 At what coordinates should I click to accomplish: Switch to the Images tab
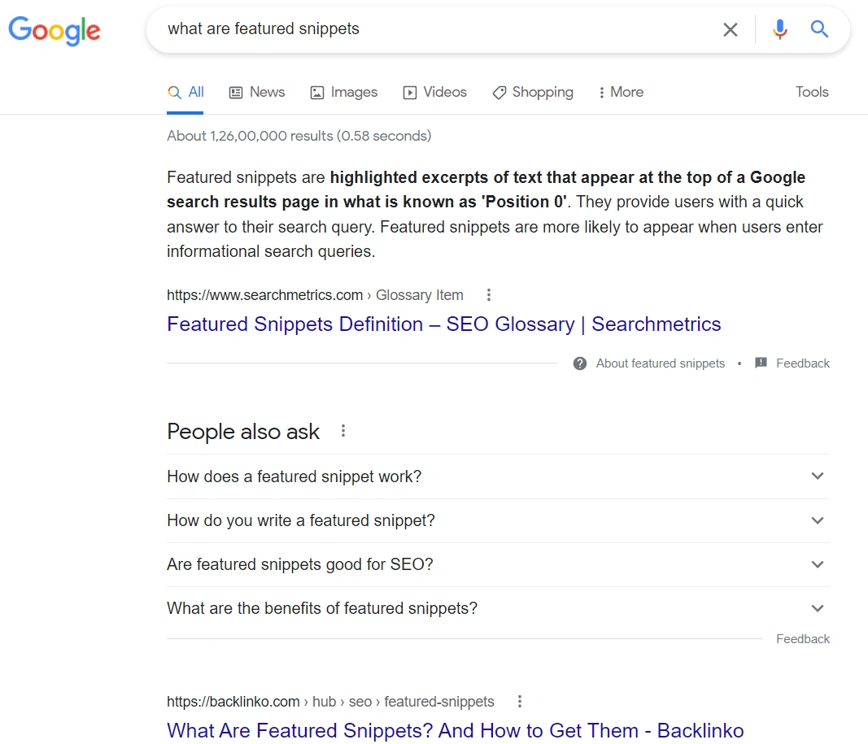tap(344, 93)
